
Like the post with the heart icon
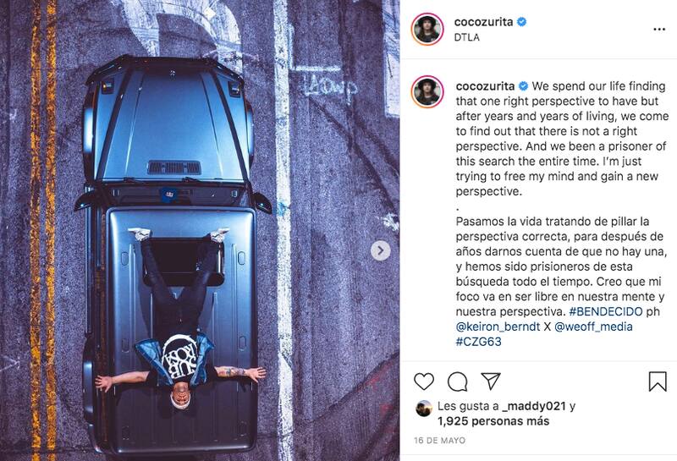tap(424, 381)
